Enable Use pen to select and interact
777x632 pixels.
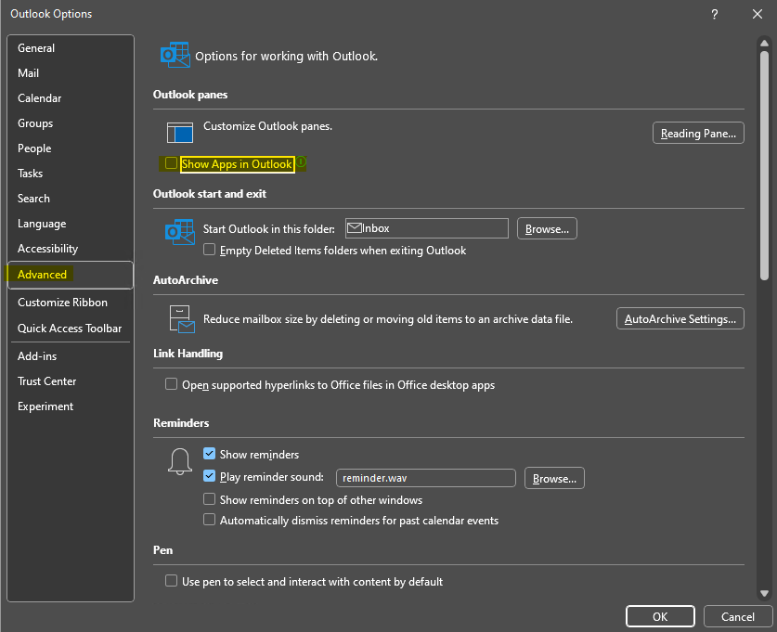[x=171, y=580]
